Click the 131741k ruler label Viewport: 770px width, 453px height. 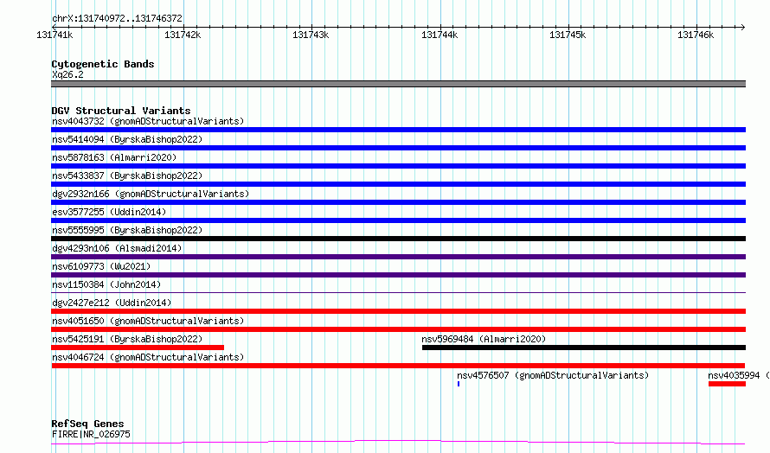pos(55,35)
